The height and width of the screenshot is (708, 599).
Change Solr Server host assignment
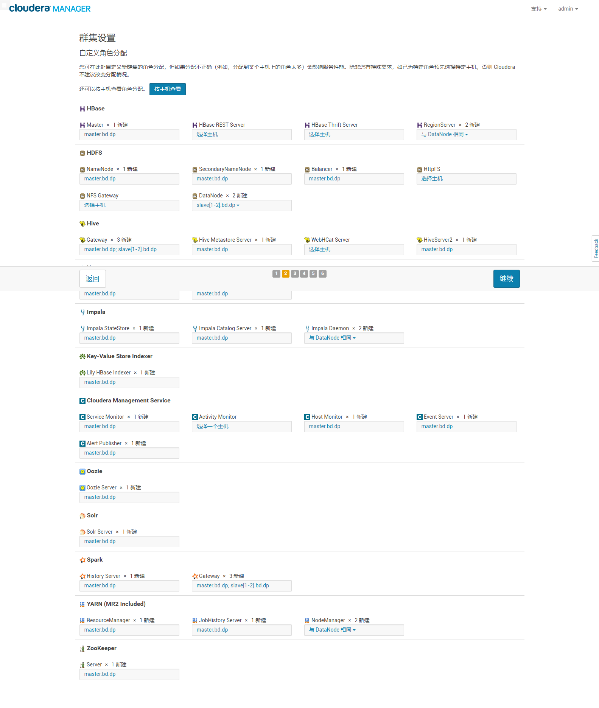129,542
